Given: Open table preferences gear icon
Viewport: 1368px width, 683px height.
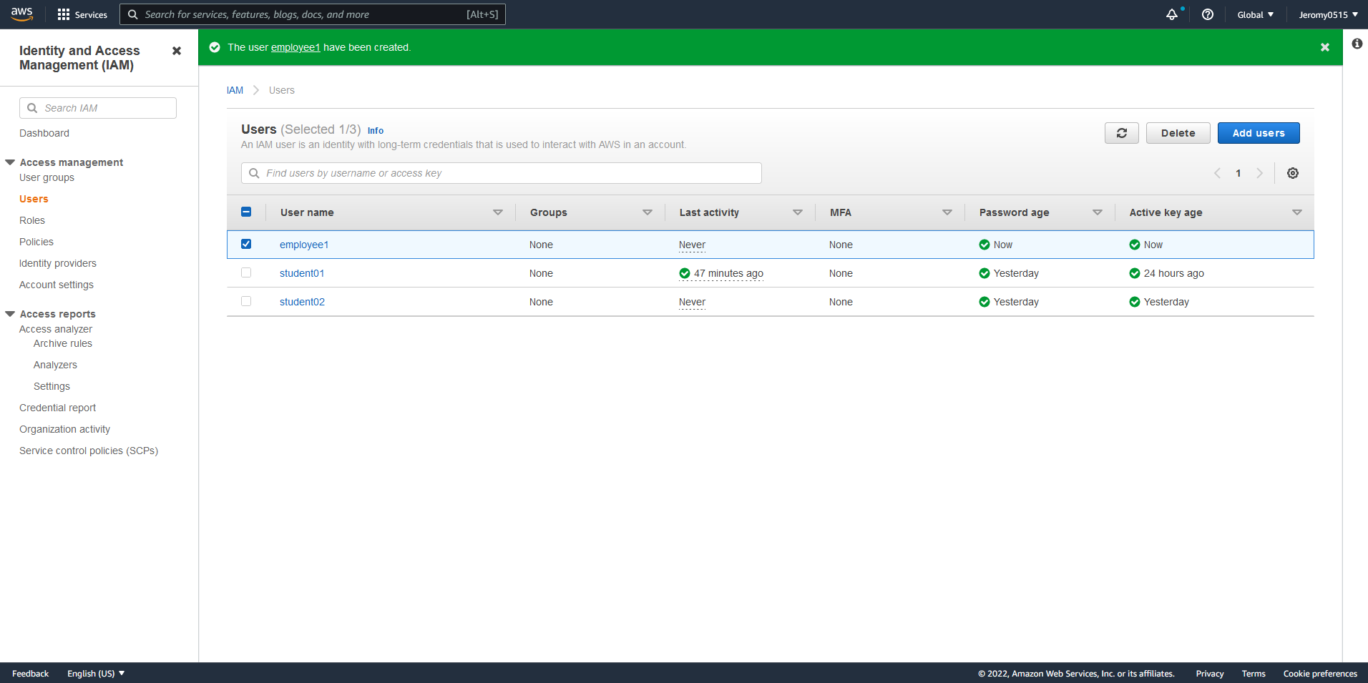Looking at the screenshot, I should (x=1293, y=173).
